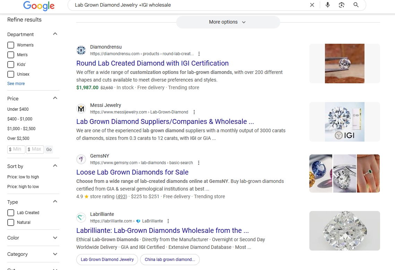The width and height of the screenshot is (395, 270).
Task: Check the Men's department checkbox
Action: click(x=11, y=55)
